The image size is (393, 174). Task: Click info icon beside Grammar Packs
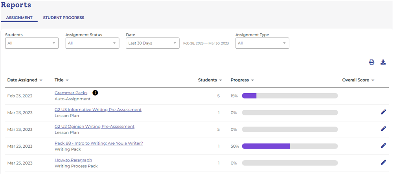(95, 93)
